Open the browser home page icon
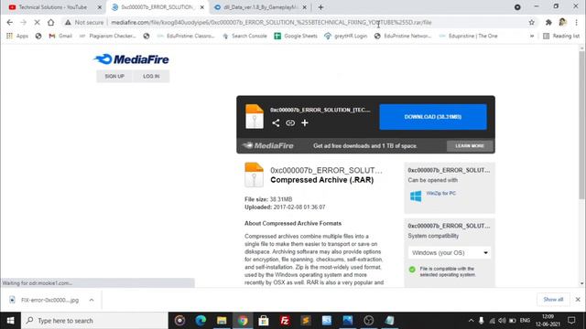The image size is (586, 329). point(51,22)
